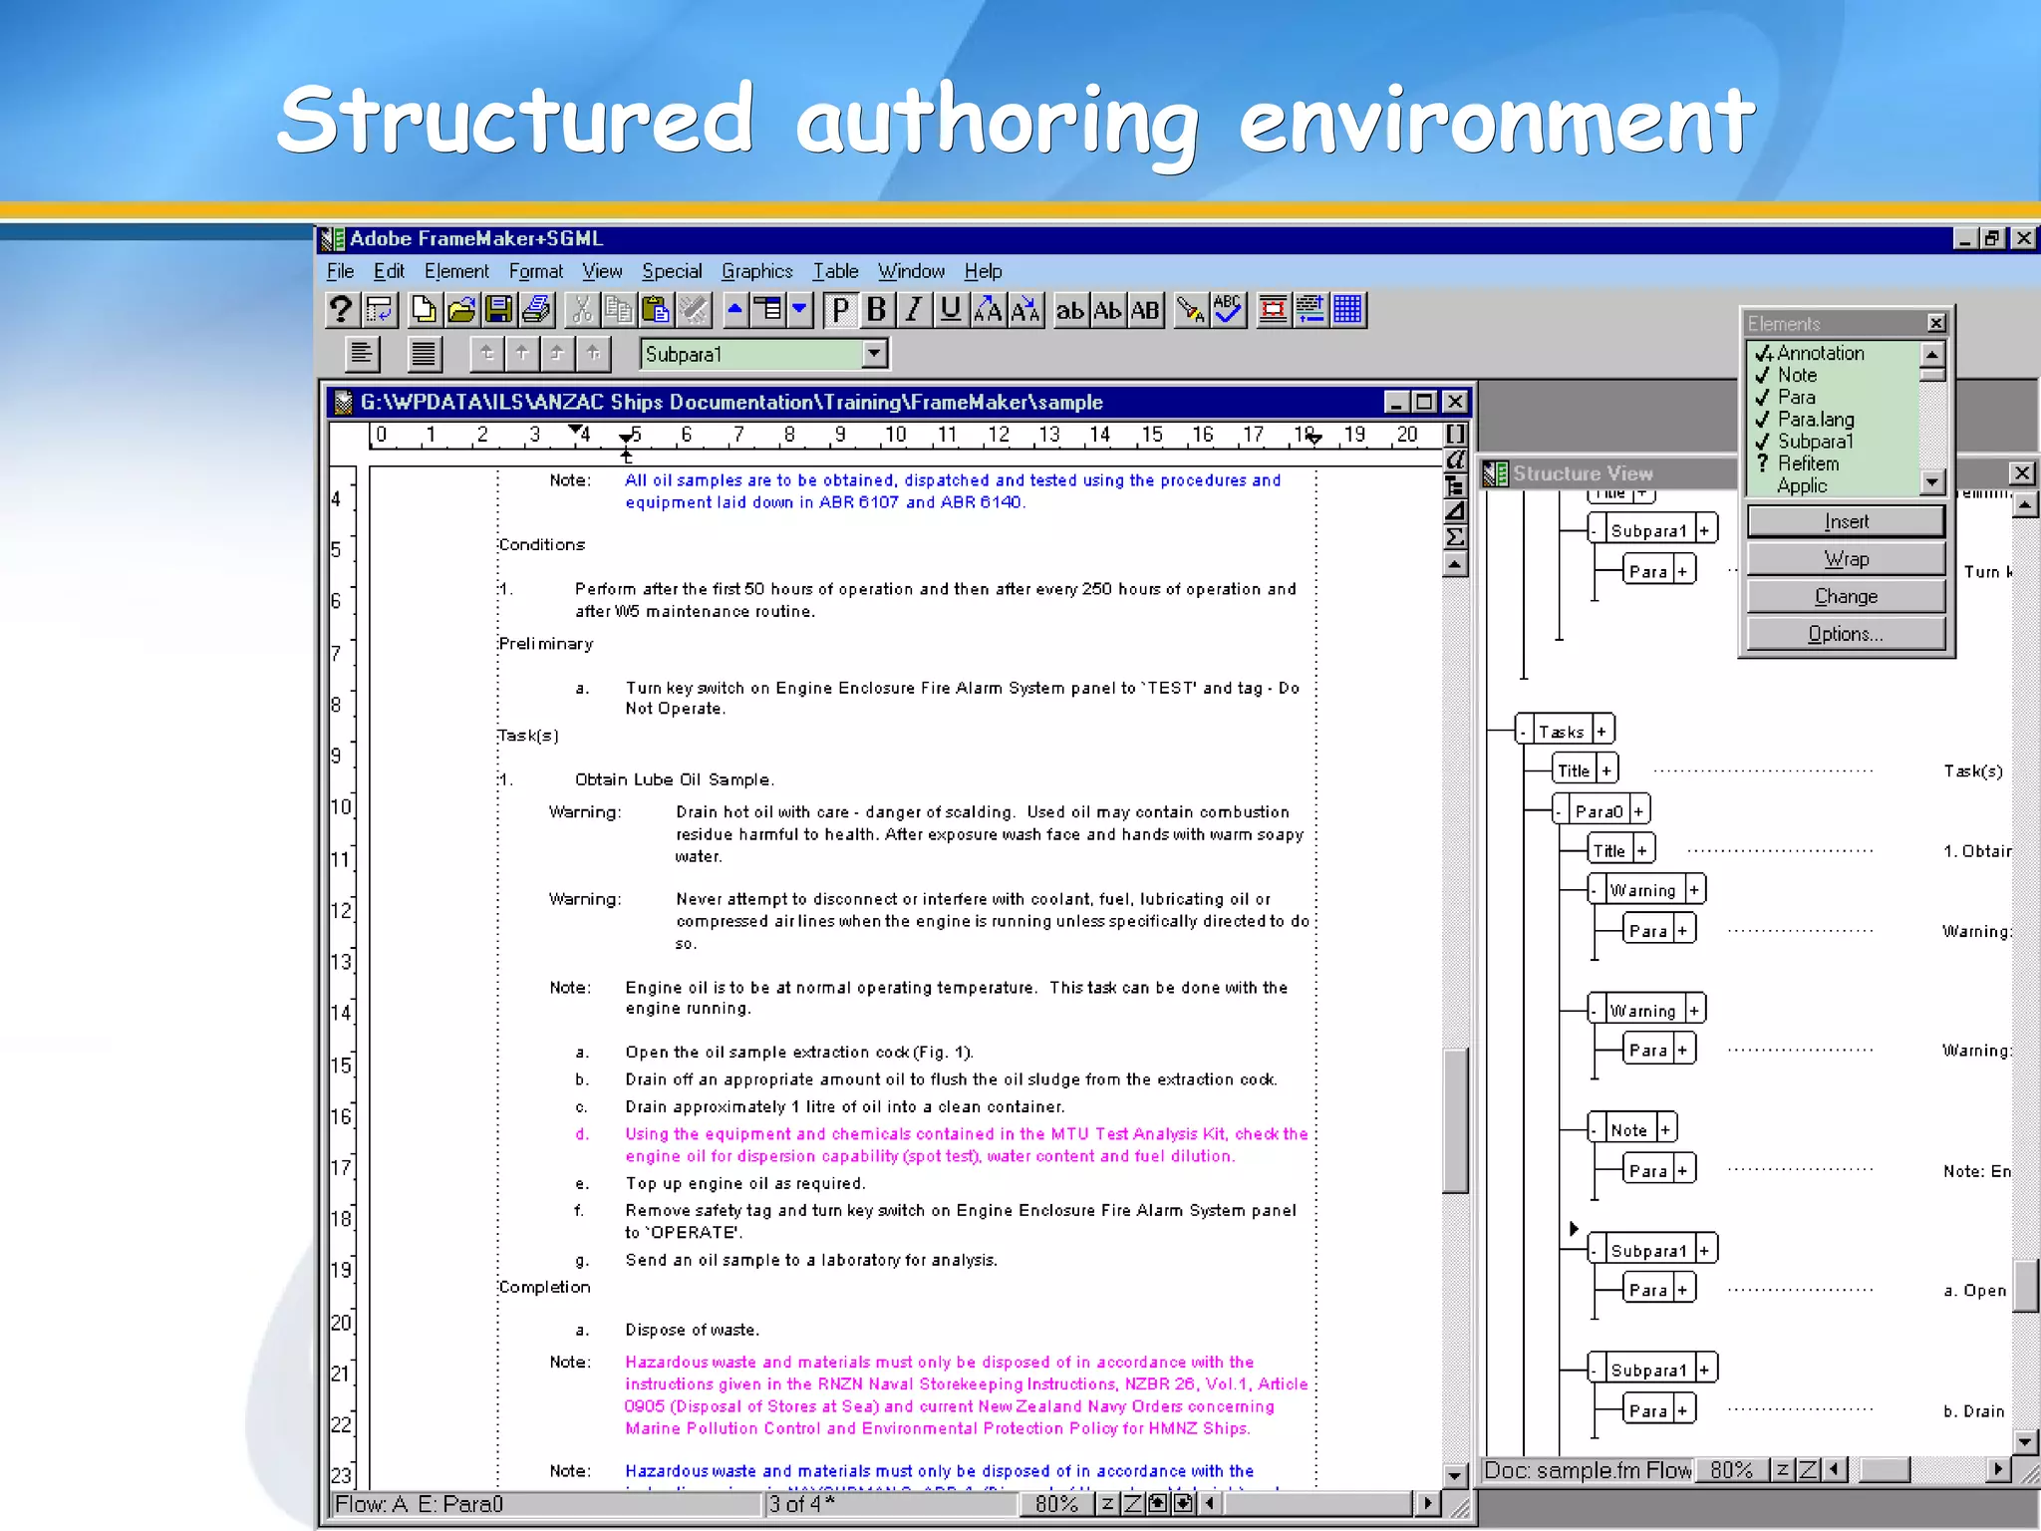Viewport: 2041px width, 1531px height.
Task: Open the Special menu
Action: point(672,271)
